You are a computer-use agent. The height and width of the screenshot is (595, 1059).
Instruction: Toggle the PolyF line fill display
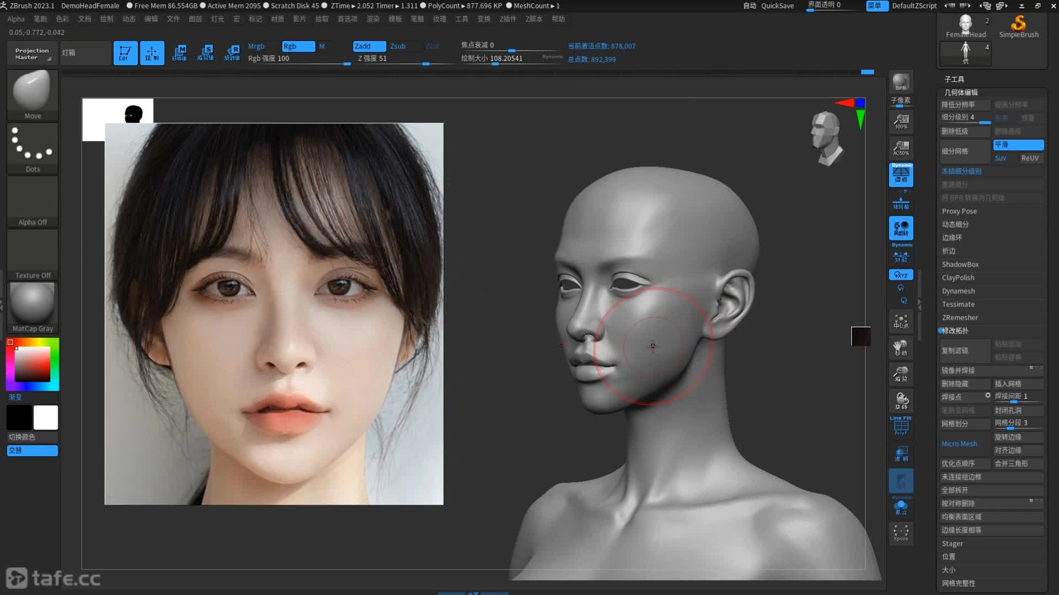pos(901,426)
